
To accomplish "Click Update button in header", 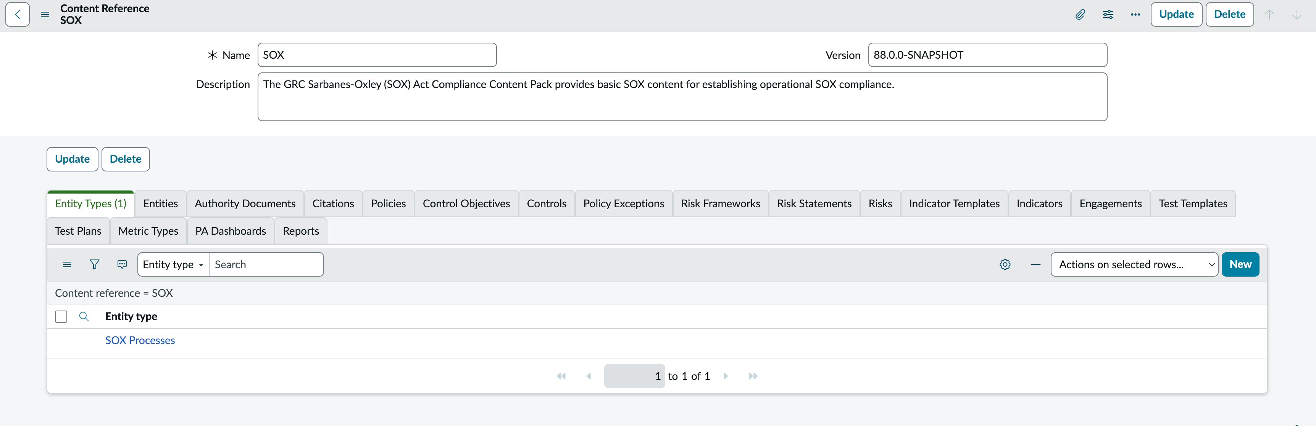I will click(x=1176, y=14).
